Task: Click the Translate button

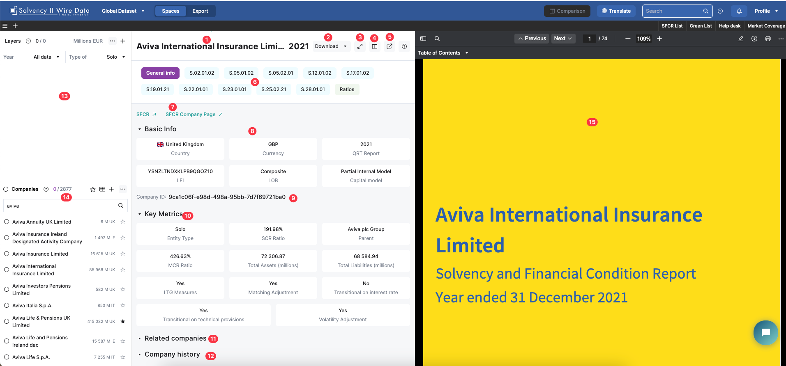Action: (x=616, y=11)
